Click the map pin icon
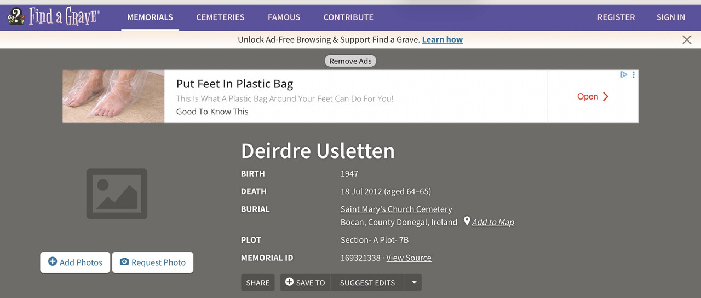The width and height of the screenshot is (701, 298). coord(467,221)
